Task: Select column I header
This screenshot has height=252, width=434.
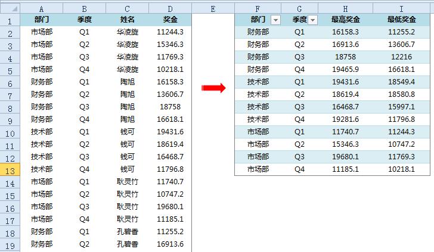Action: tap(402, 9)
